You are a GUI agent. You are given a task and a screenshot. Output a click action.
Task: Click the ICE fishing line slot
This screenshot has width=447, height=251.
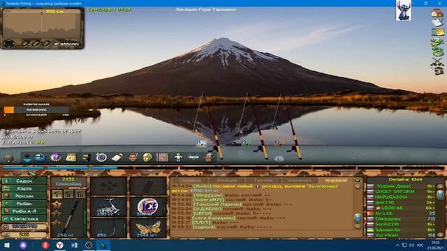coord(148,206)
